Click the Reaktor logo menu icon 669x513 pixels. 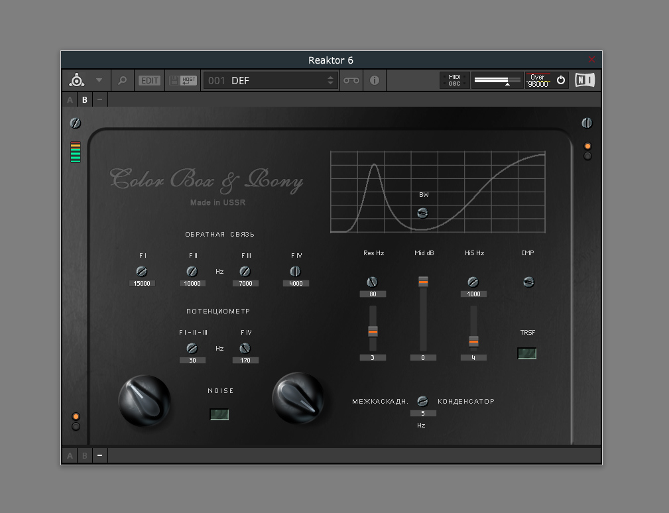click(77, 80)
